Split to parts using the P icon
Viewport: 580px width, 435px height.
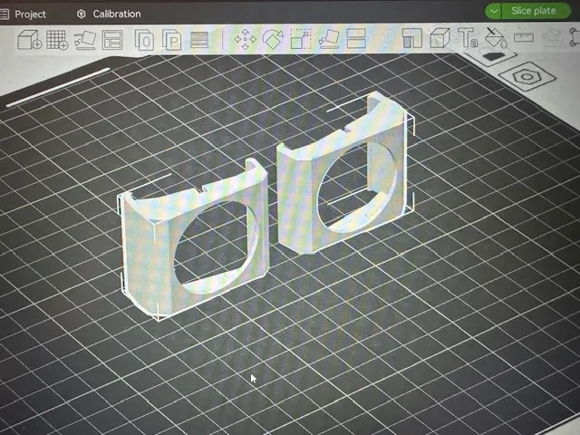(x=171, y=40)
